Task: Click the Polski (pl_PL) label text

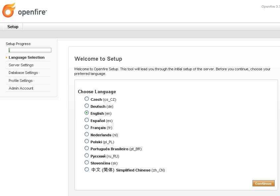Action: (x=102, y=142)
